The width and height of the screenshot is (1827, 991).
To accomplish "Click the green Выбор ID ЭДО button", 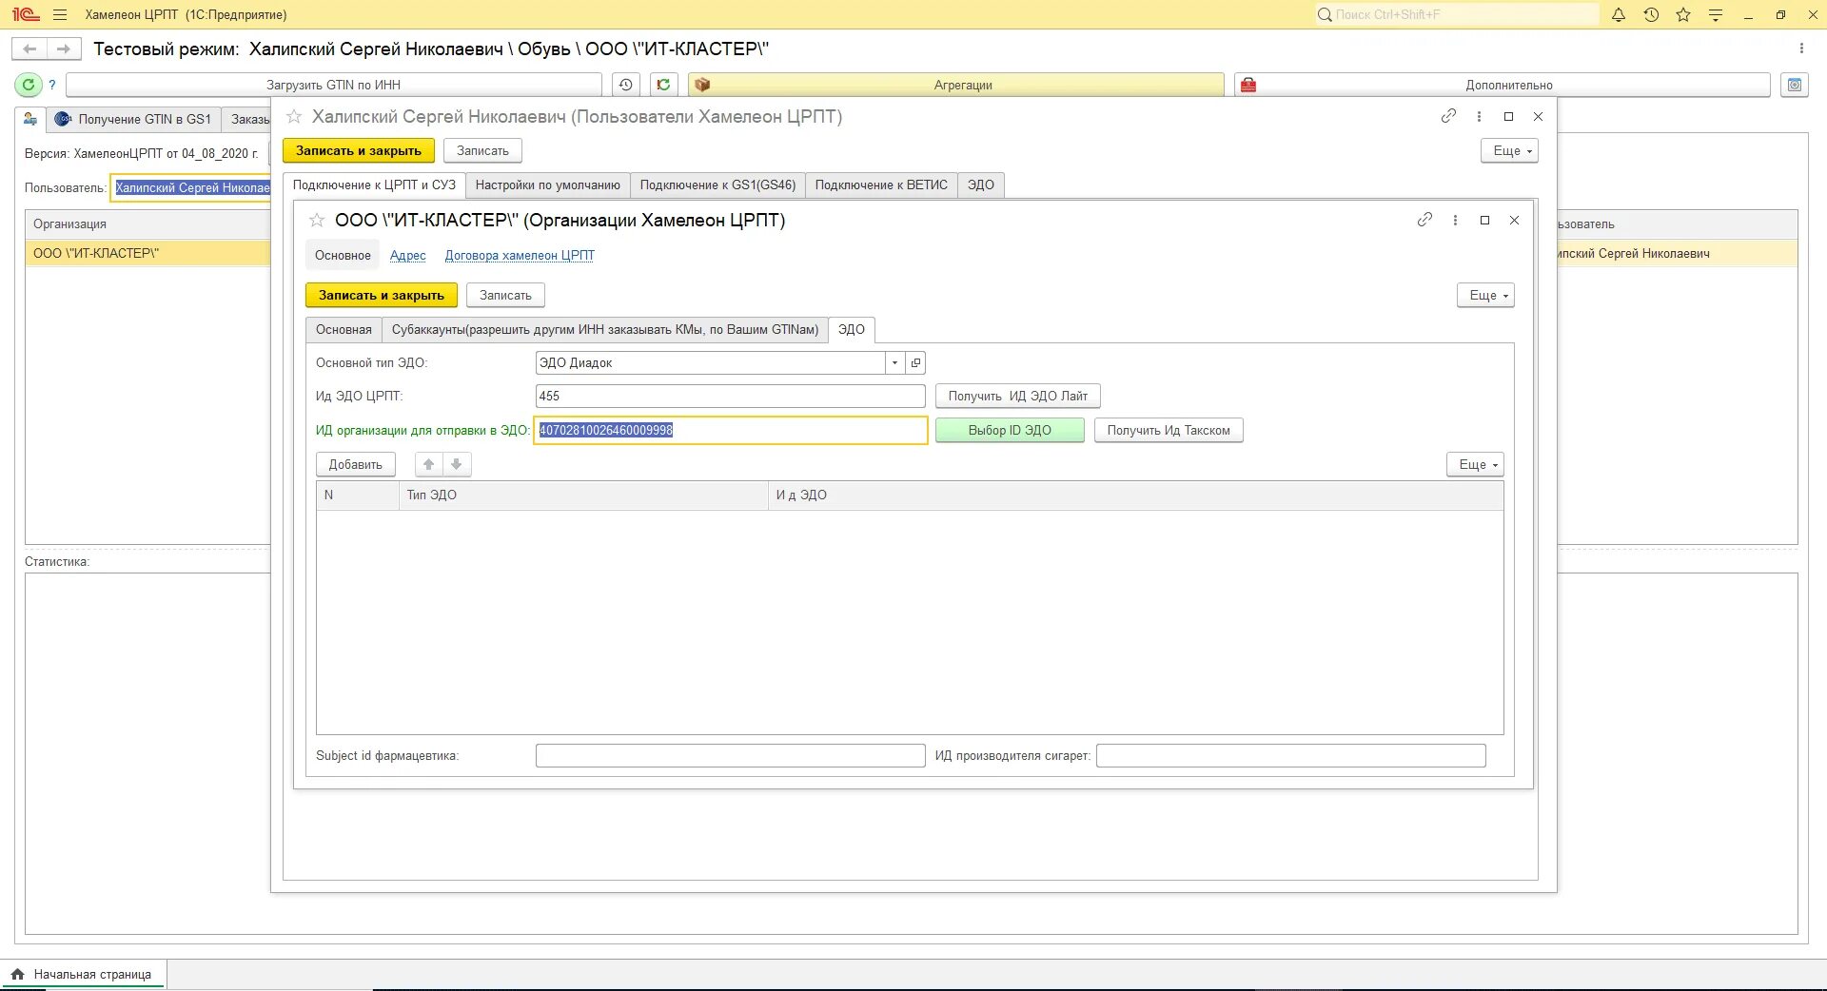I will pyautogui.click(x=1010, y=430).
